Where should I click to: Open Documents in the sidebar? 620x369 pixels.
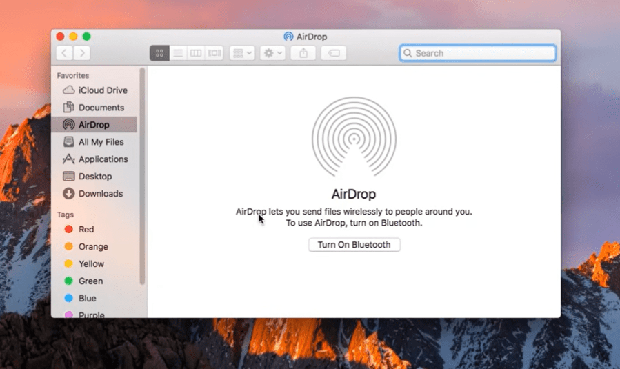[x=95, y=108]
